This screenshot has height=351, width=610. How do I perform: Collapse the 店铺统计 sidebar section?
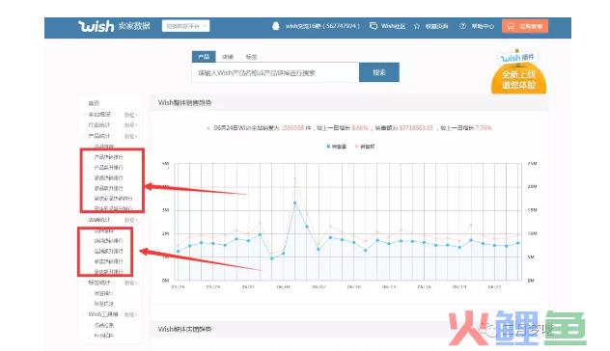[130, 220]
